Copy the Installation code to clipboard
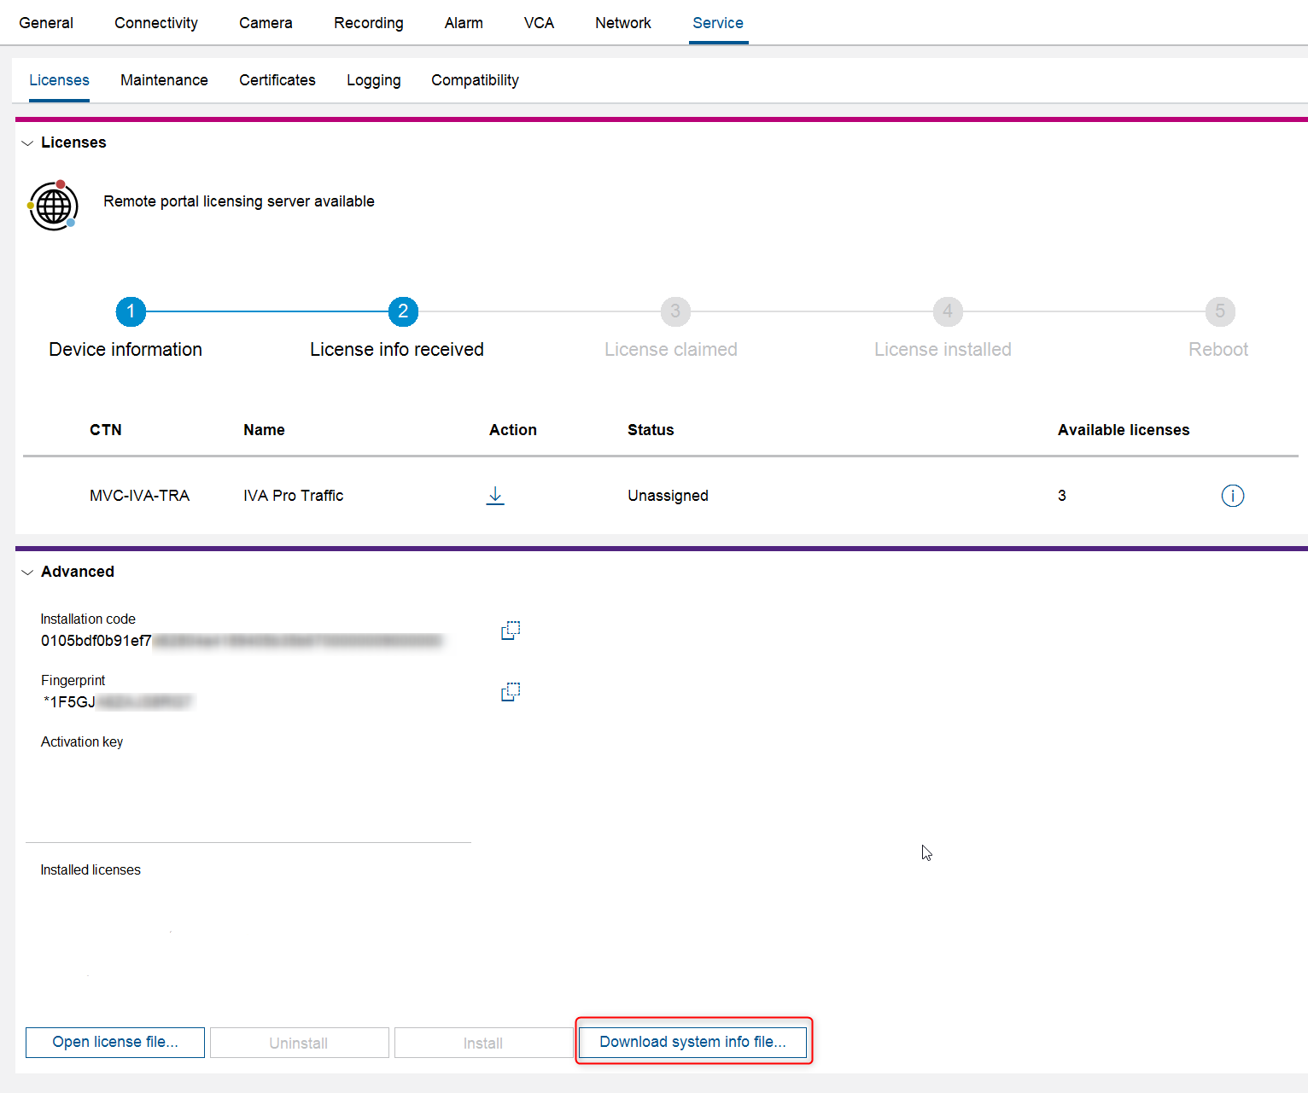 pyautogui.click(x=511, y=631)
